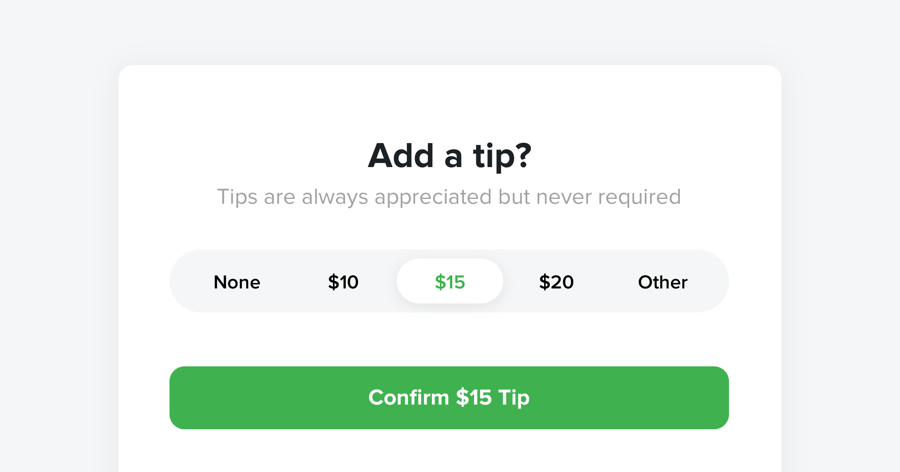Click the word always in subtitle
Screen dimensions: 900x472
(335, 198)
